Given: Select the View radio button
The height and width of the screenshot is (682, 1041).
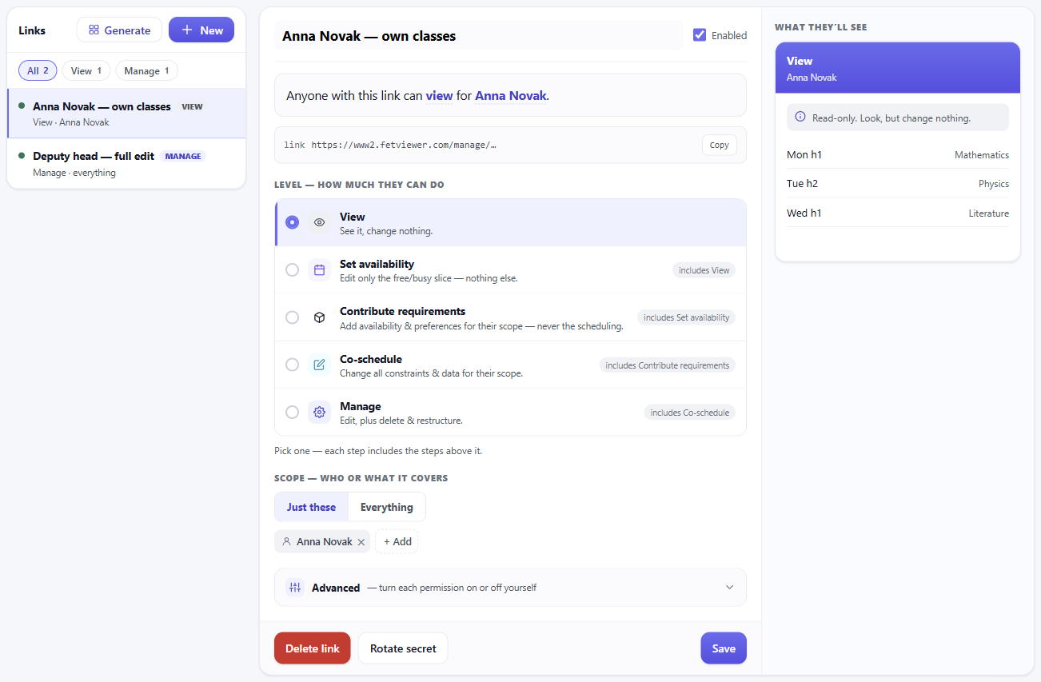Looking at the screenshot, I should 293,222.
